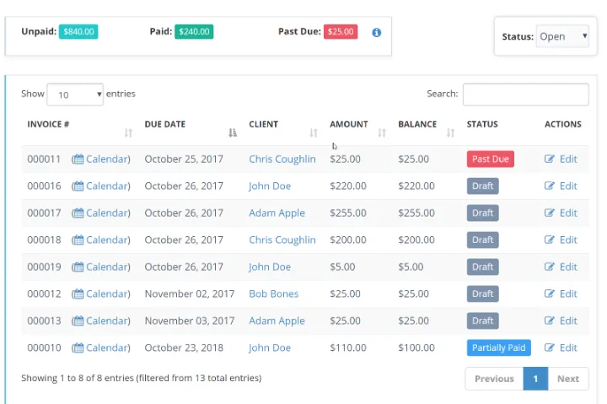Click Draft badge on invoice 000016
This screenshot has width=607, height=404.
click(x=483, y=186)
